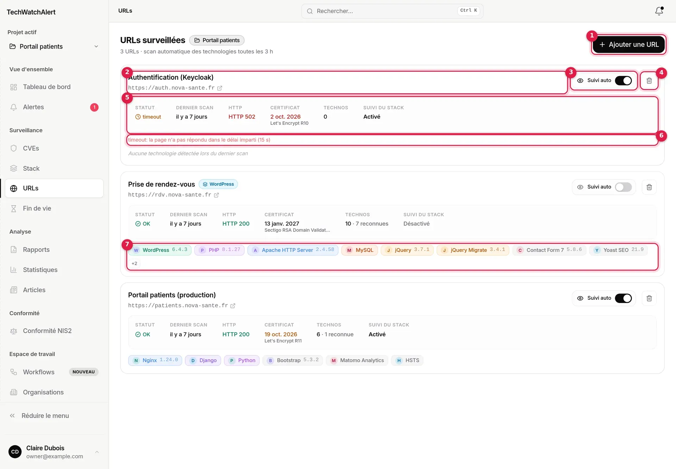Open Stack in sidebar

click(54, 168)
